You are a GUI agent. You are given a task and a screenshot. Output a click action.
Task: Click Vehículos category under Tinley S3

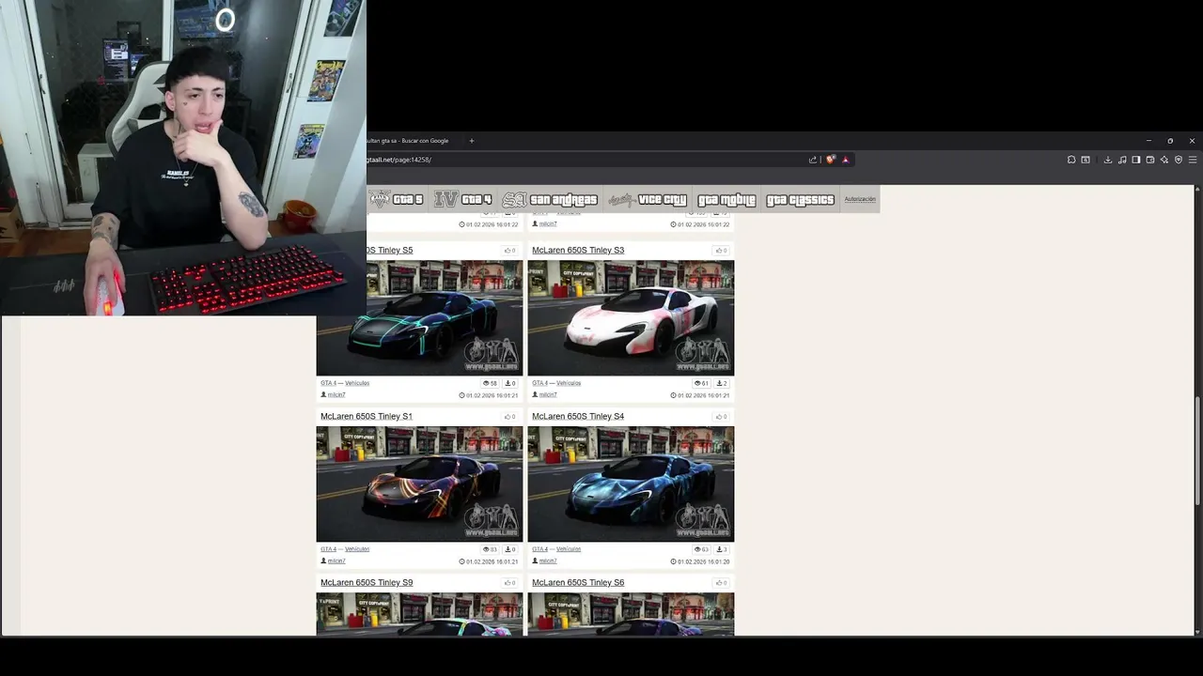pos(569,383)
